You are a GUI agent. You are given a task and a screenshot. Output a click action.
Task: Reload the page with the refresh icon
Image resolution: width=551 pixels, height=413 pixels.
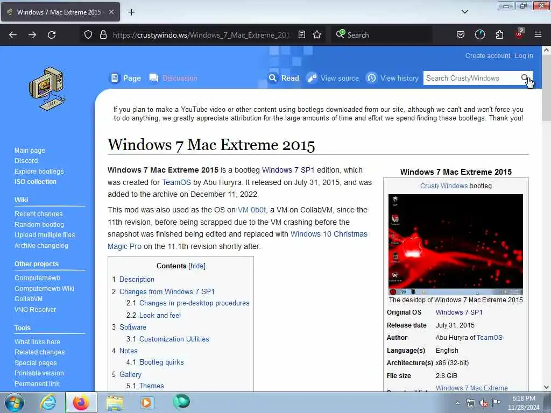tap(52, 35)
